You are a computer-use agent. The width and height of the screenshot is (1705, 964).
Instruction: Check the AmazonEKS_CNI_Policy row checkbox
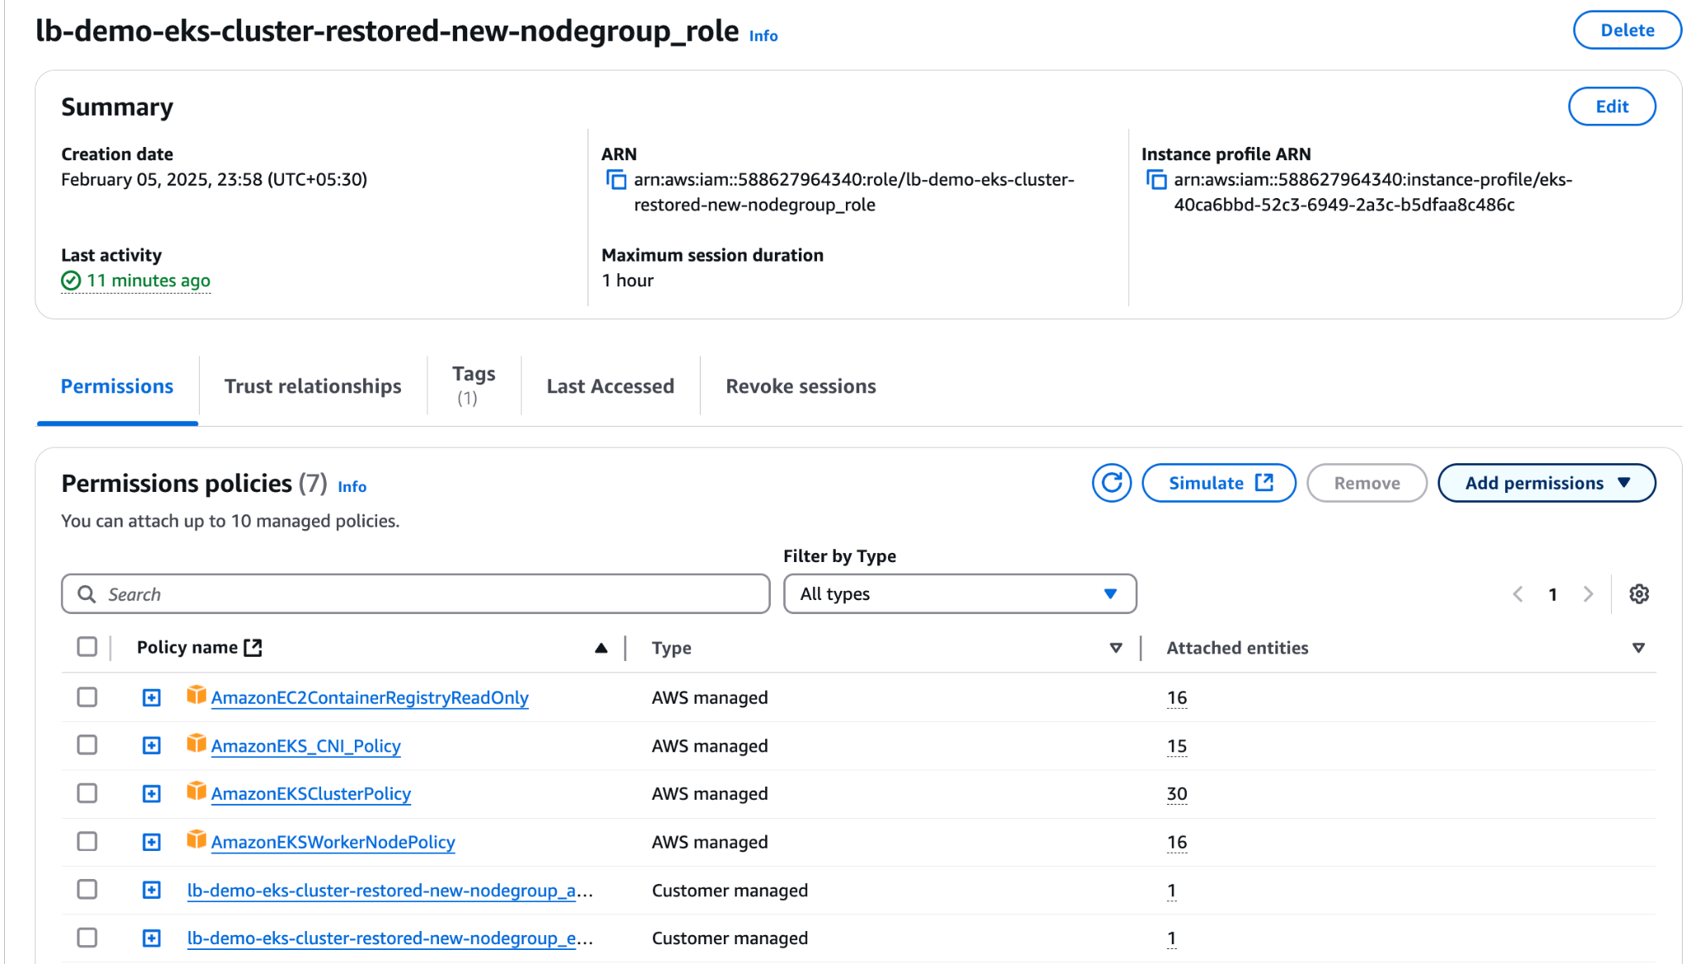pyautogui.click(x=87, y=745)
